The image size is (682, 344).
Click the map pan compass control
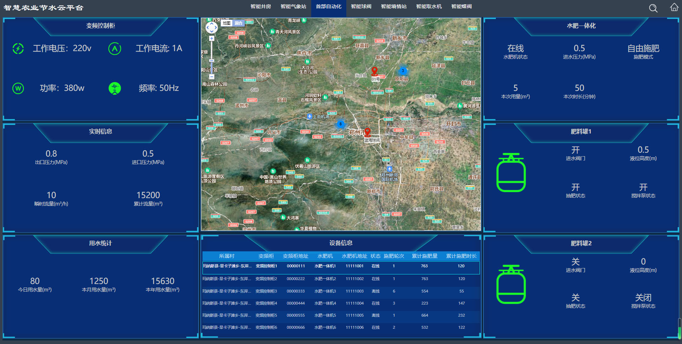click(x=212, y=27)
